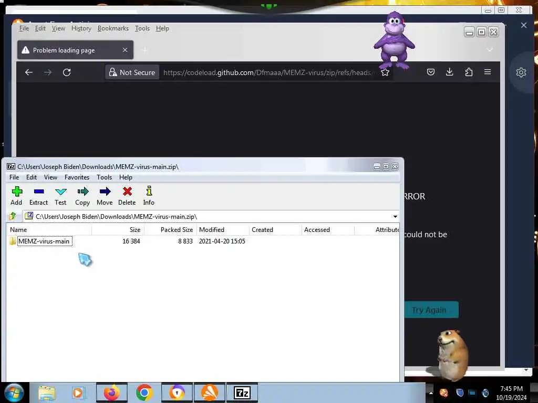
Task: Click the Not Secure lock indicator
Action: click(132, 72)
